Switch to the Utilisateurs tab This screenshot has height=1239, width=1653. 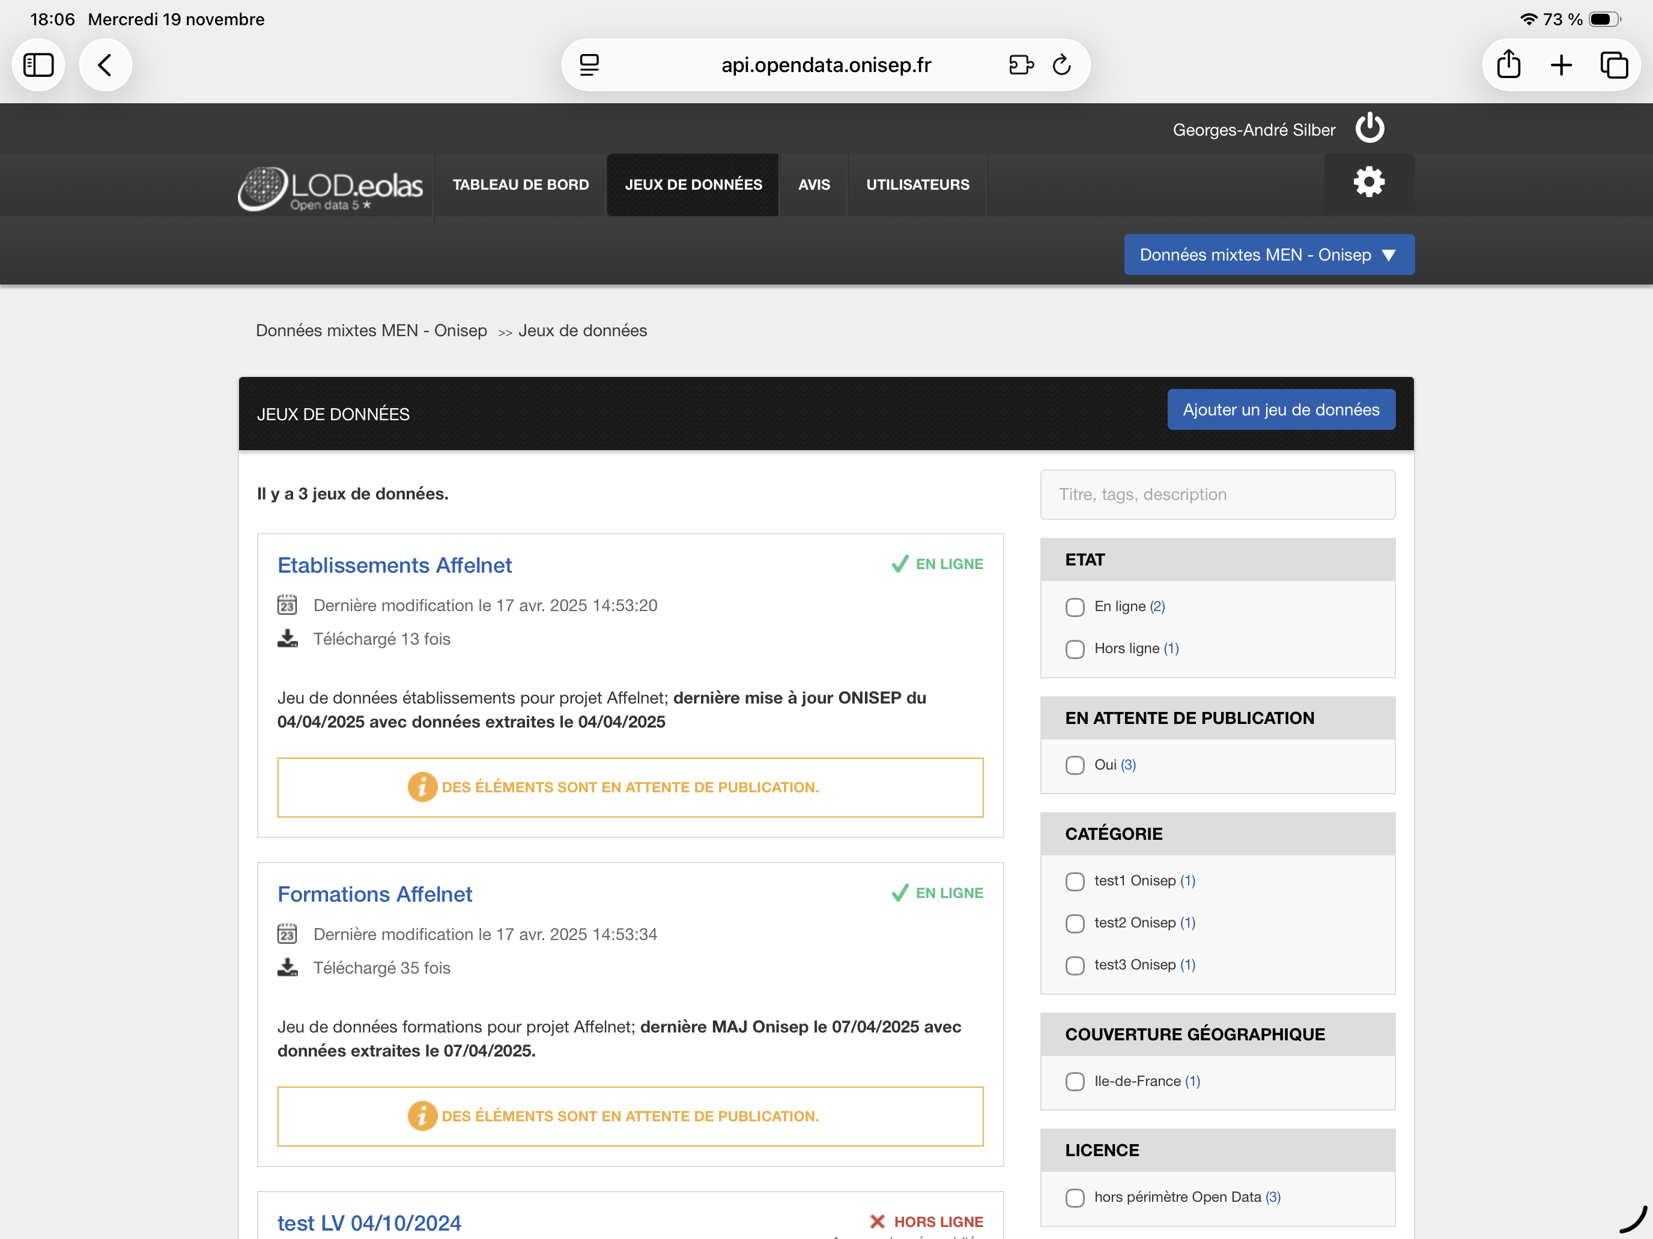[917, 184]
